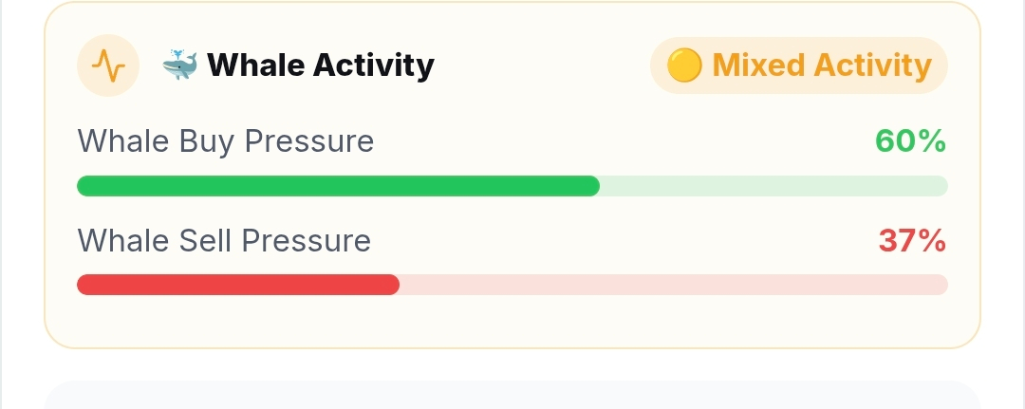Click the Whale Sell Pressure label
The image size is (1025, 409).
point(224,240)
